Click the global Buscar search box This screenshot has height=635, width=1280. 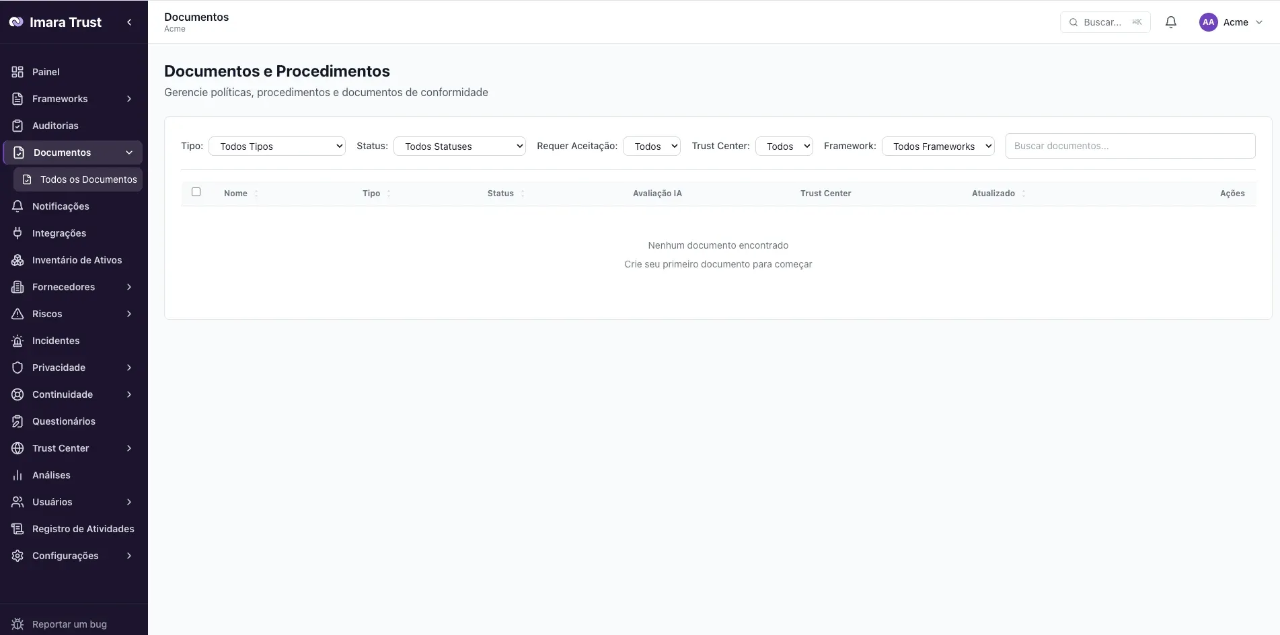(1105, 22)
